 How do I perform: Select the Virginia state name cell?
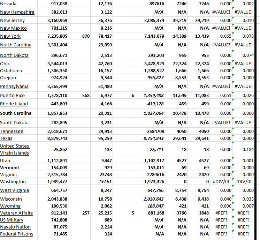point(19,175)
